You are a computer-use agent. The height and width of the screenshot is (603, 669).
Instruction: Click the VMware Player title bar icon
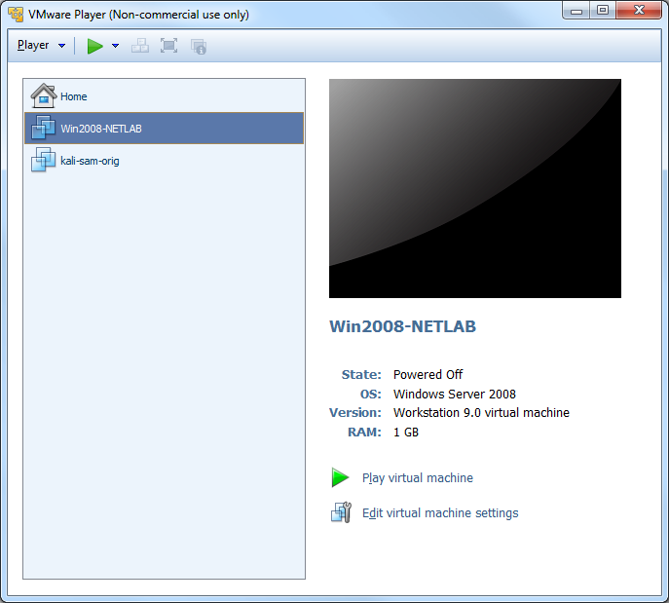pyautogui.click(x=16, y=14)
